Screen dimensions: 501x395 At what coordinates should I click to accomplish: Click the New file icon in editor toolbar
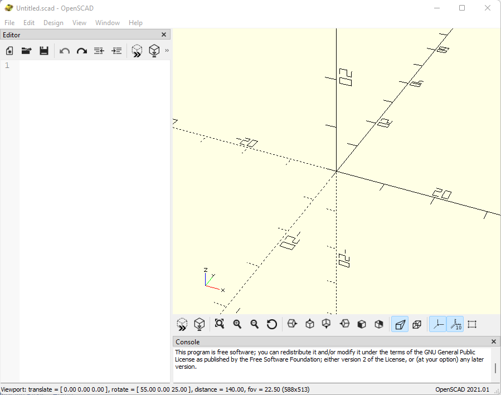[x=9, y=51]
